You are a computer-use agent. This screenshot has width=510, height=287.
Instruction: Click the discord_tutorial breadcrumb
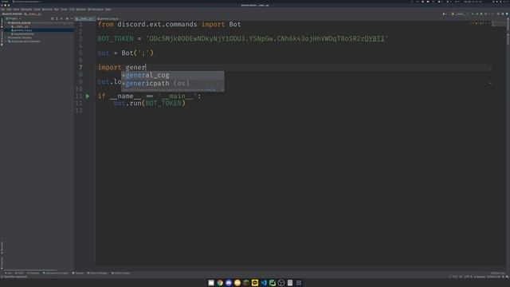pos(12,14)
